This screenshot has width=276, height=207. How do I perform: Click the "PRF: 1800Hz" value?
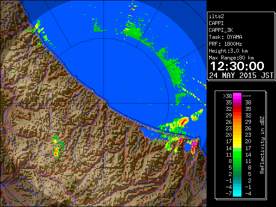(225, 44)
